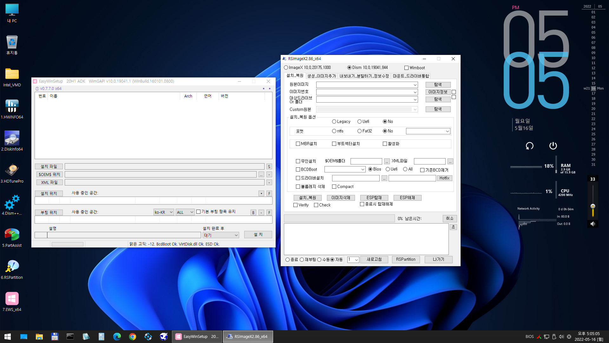The image size is (609, 343).
Task: Open the Intel_VMD folder icon
Action: [12, 77]
